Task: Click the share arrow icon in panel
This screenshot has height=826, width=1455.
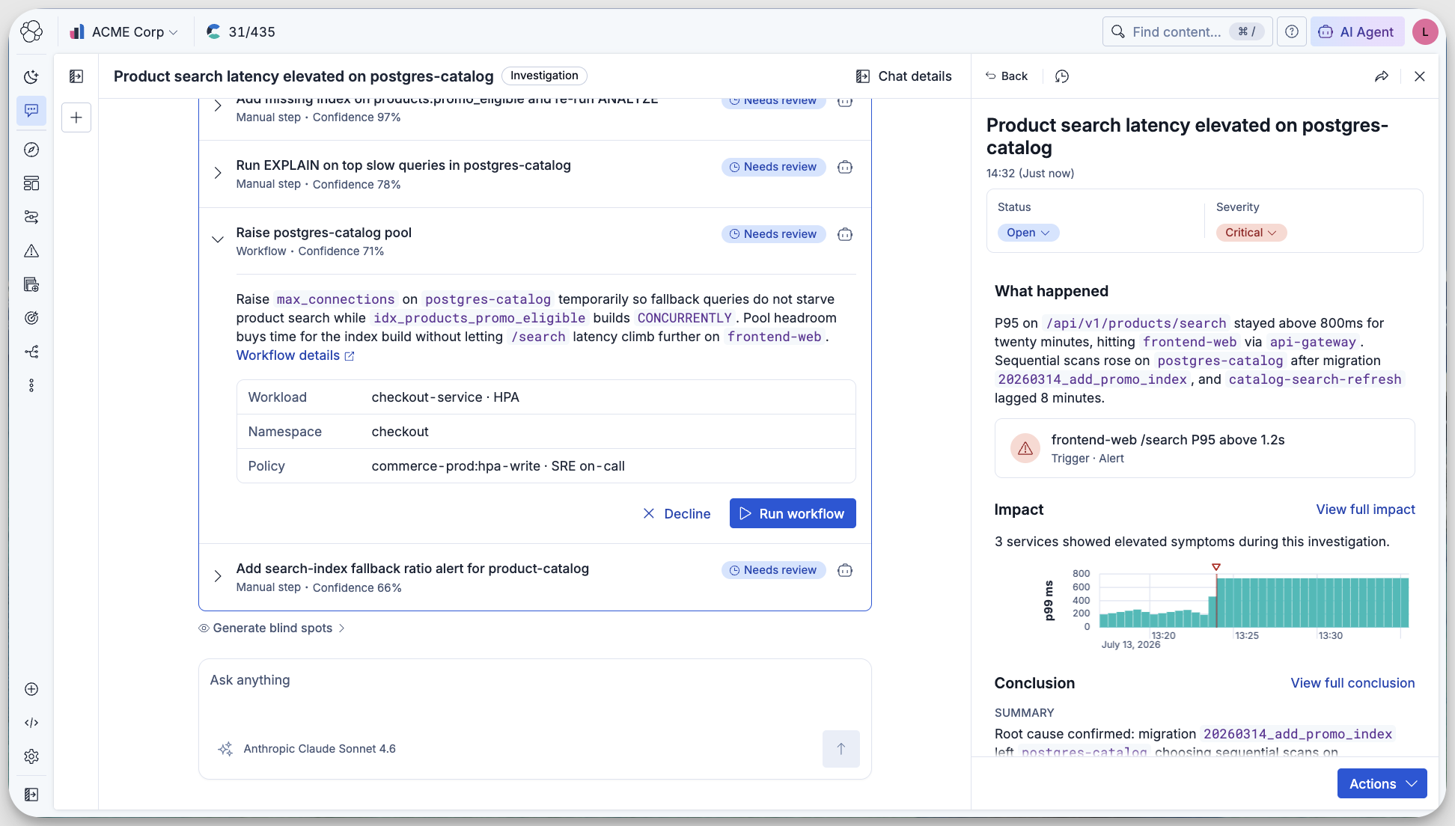Action: pos(1382,76)
